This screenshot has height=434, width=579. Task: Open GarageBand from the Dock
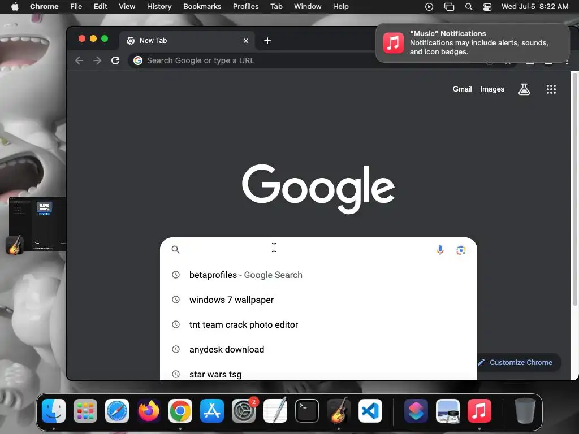tap(339, 410)
